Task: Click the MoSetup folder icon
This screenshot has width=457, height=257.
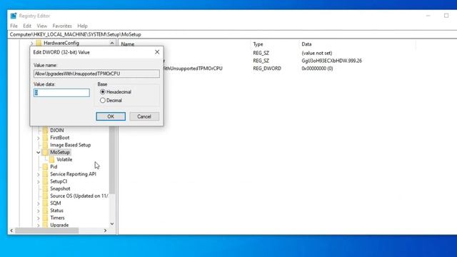Action: (x=45, y=152)
